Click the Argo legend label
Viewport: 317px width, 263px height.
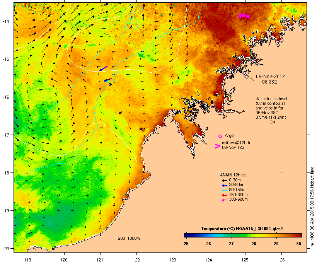tap(229, 135)
